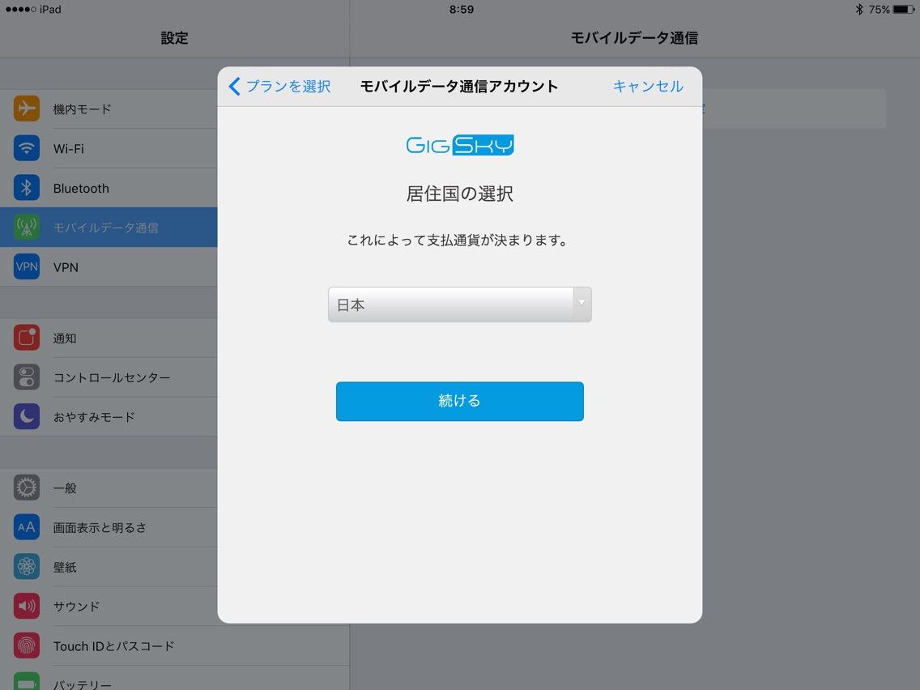Tap the Wi-Fi settings icon

coord(27,148)
